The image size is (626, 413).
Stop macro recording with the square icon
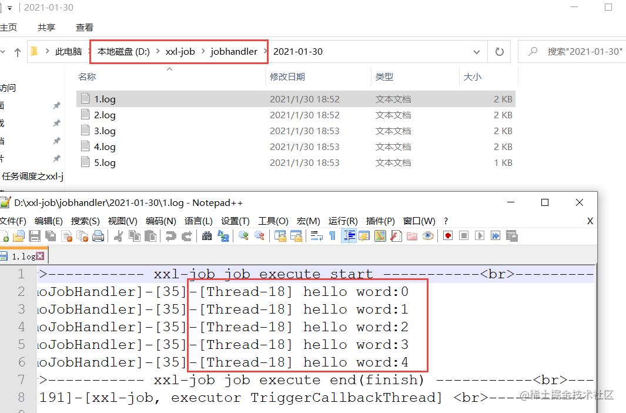click(464, 236)
